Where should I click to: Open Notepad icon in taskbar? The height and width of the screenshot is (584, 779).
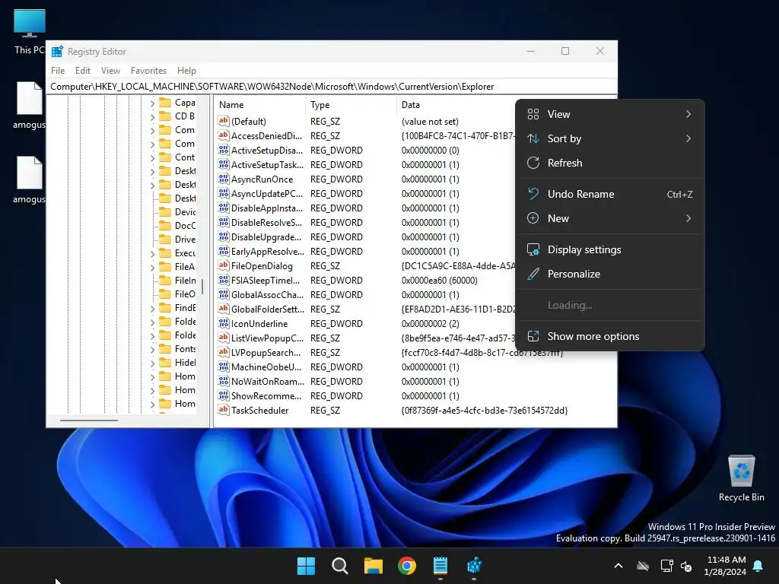[x=440, y=566]
